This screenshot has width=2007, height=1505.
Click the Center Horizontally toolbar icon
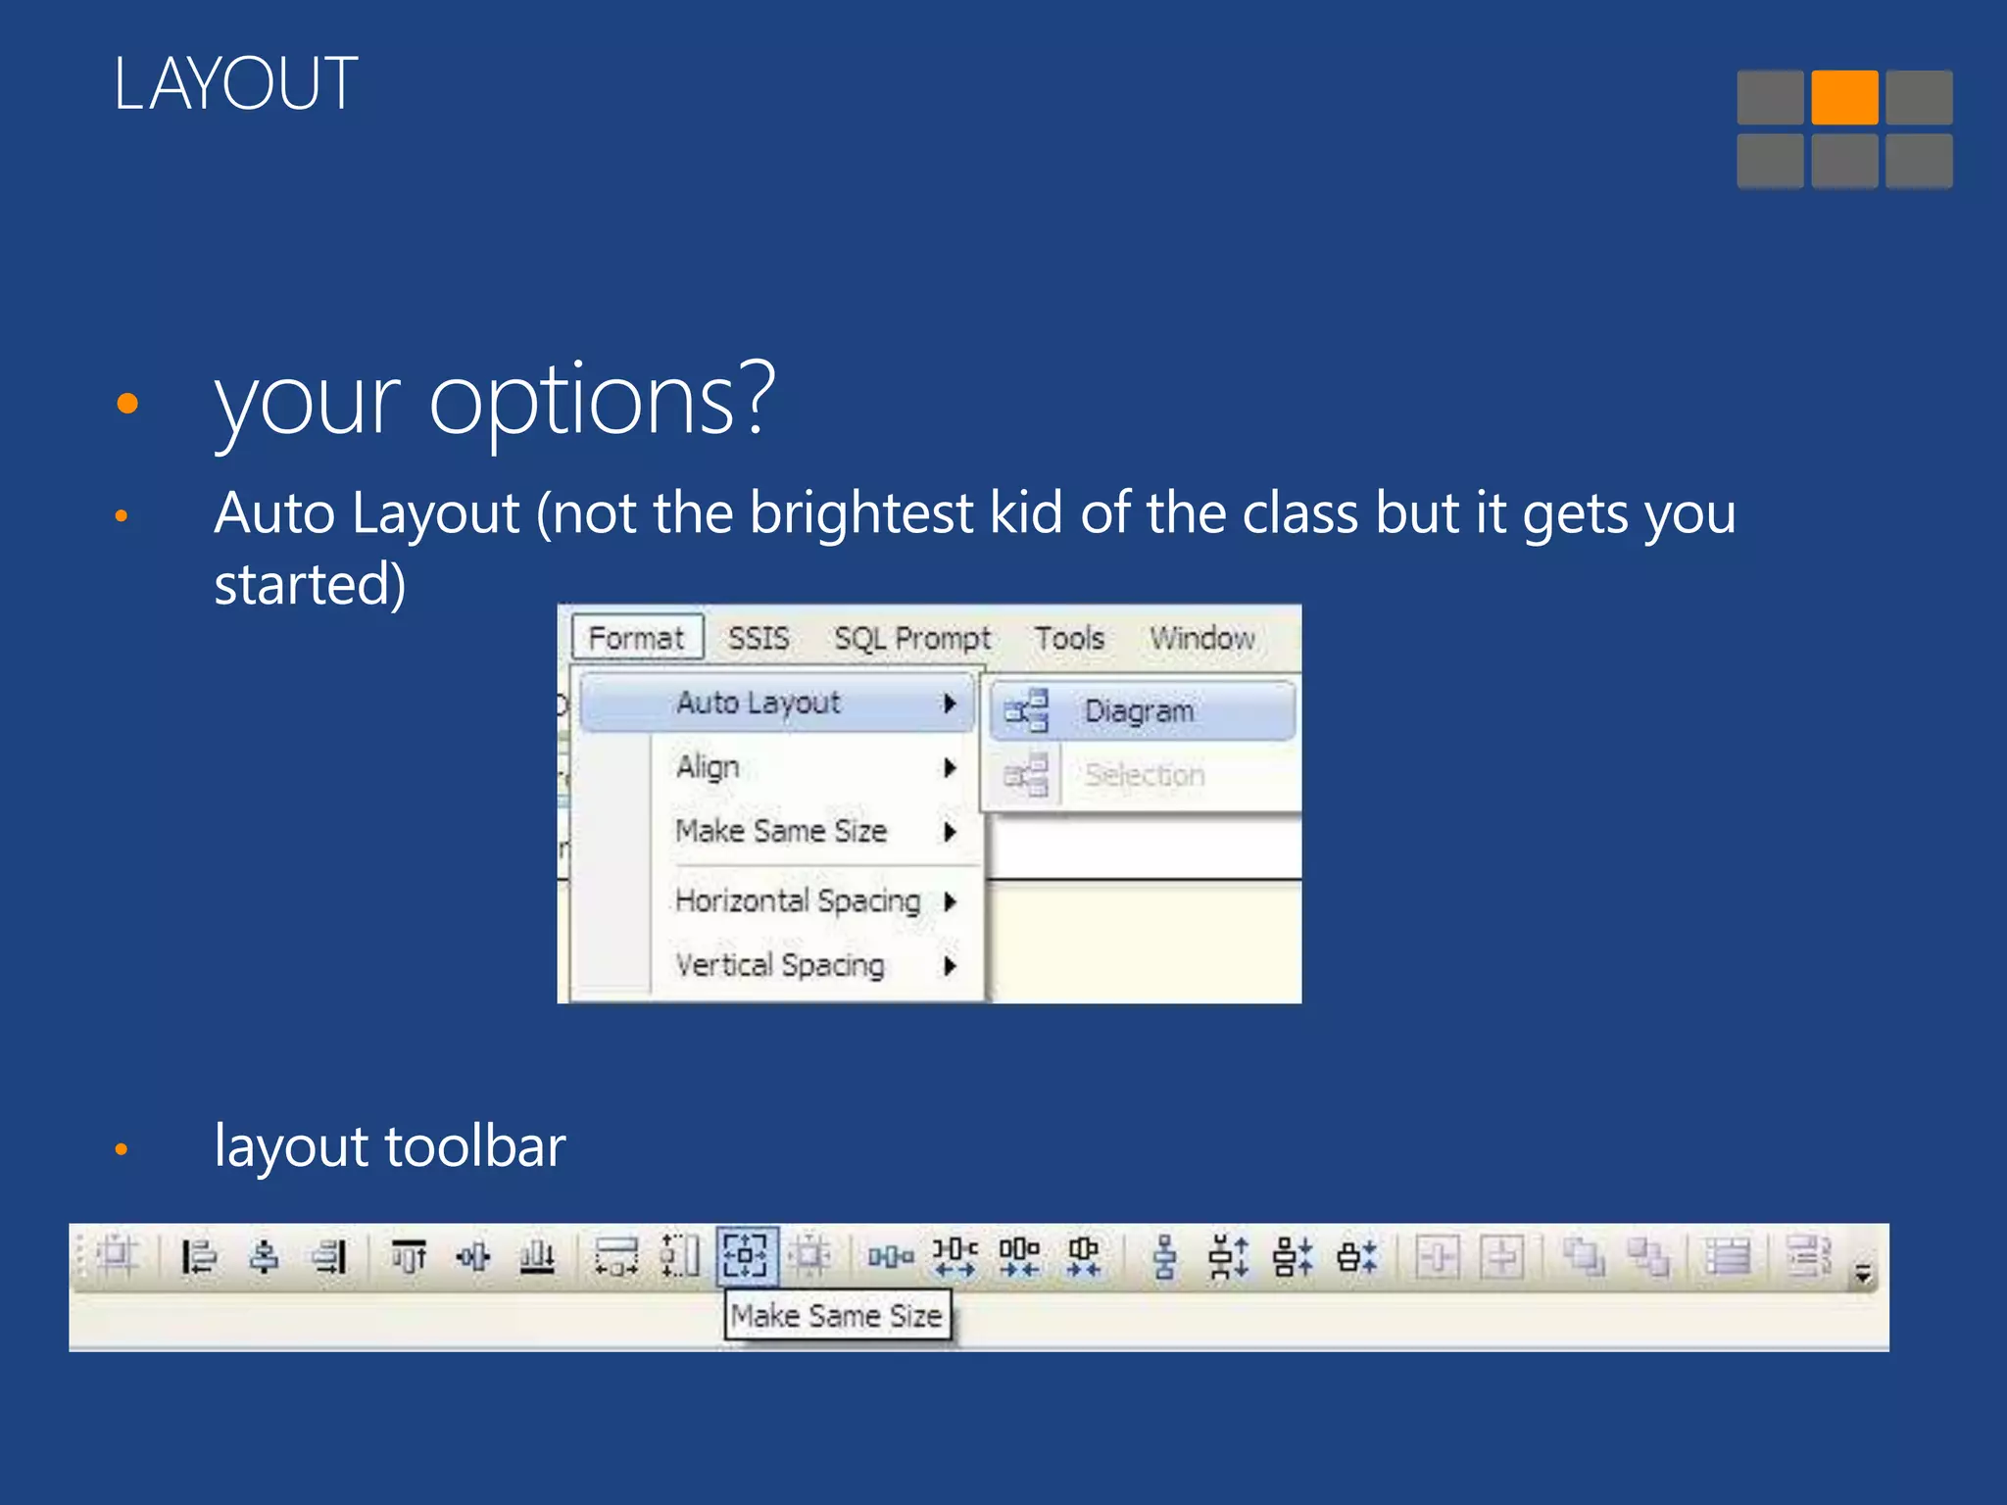[x=1438, y=1256]
